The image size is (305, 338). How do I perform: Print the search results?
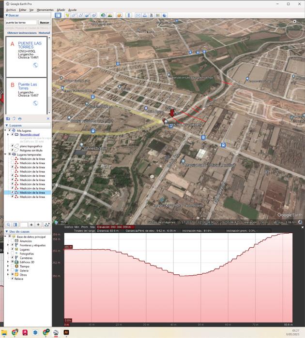click(x=20, y=119)
